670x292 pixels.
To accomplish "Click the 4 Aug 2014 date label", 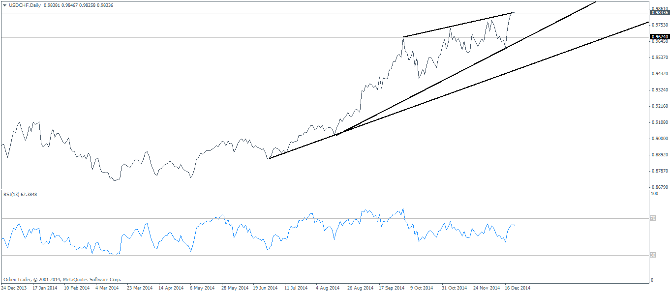I will coord(328,288).
